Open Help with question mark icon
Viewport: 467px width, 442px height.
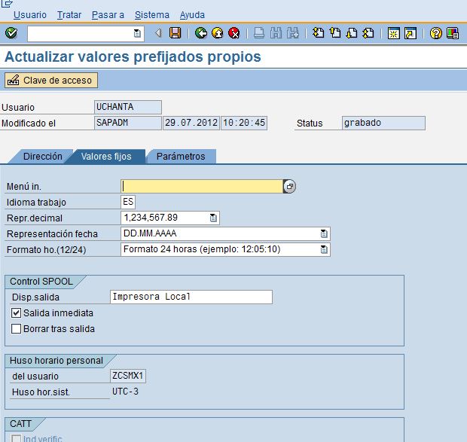pyautogui.click(x=435, y=33)
